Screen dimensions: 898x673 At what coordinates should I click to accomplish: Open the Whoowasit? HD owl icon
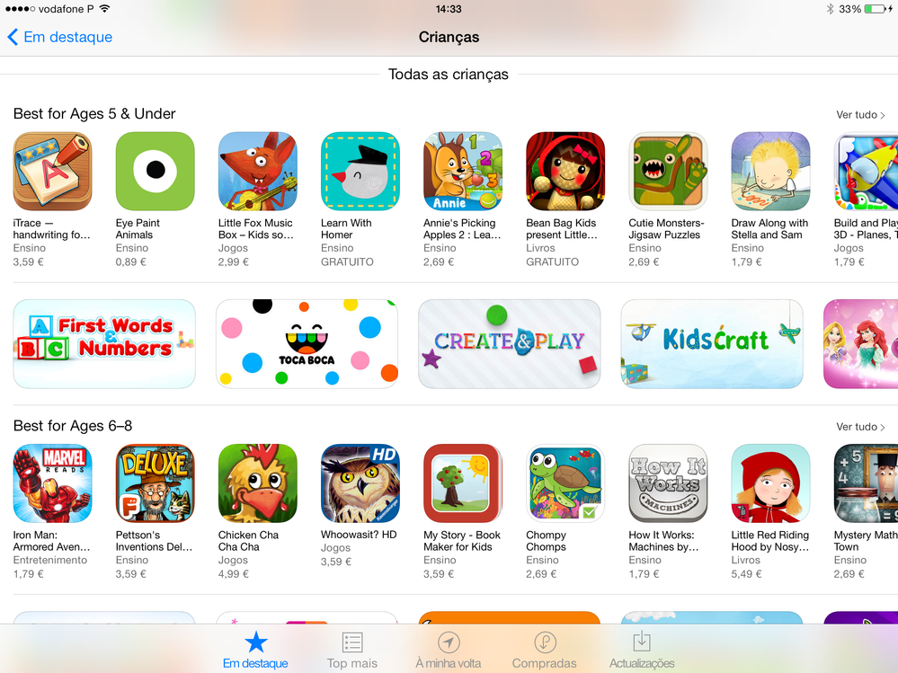click(x=360, y=483)
